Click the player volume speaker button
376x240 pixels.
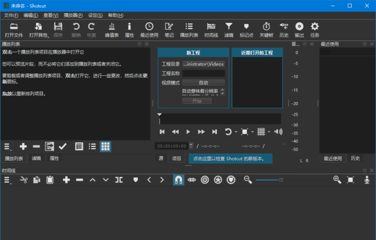click(x=278, y=132)
